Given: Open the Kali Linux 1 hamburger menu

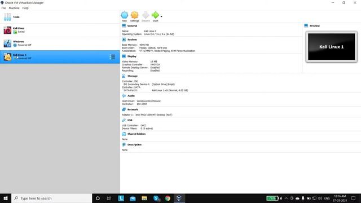Looking at the screenshot, I should point(112,57).
